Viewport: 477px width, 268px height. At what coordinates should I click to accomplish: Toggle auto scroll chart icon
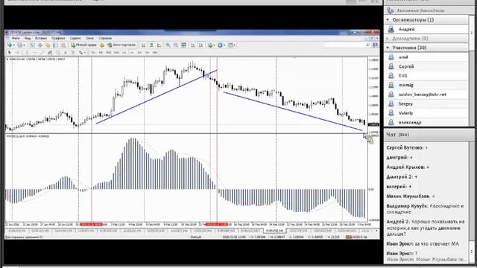[193, 45]
